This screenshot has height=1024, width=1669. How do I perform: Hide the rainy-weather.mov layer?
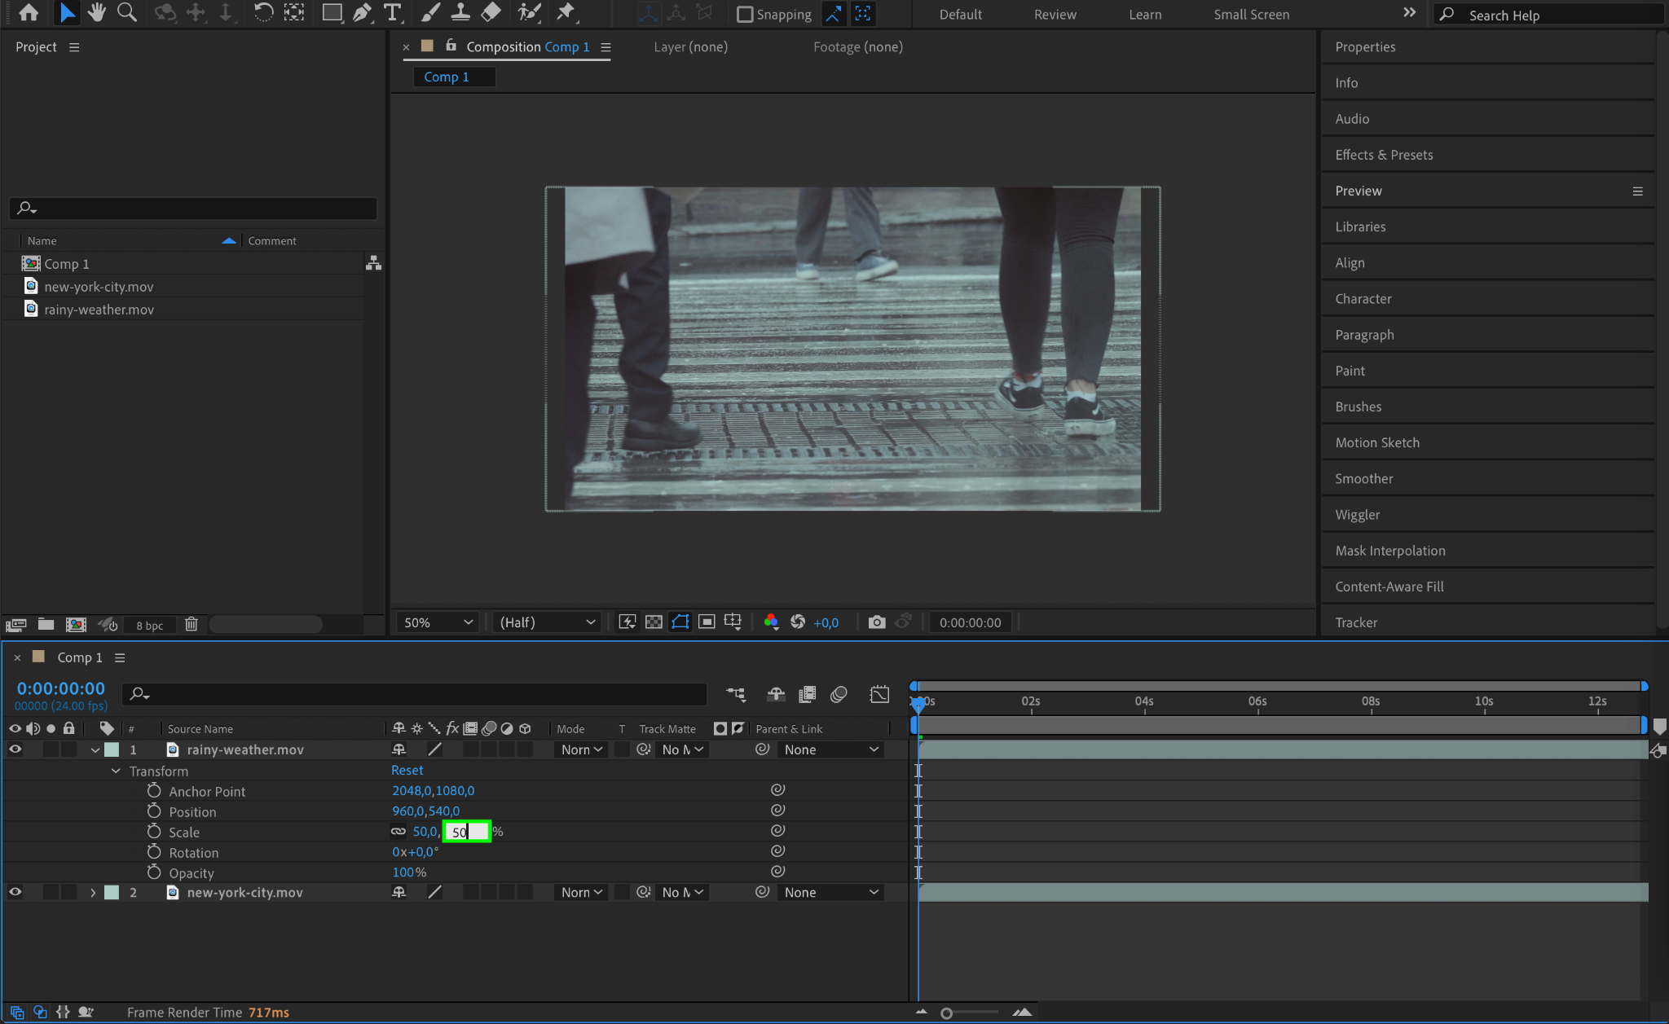point(15,749)
